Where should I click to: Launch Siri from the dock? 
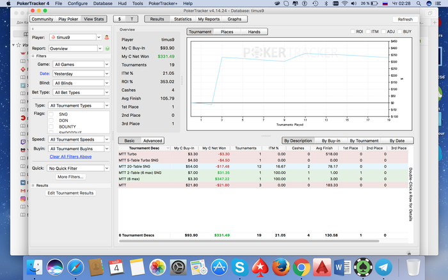click(x=55, y=267)
